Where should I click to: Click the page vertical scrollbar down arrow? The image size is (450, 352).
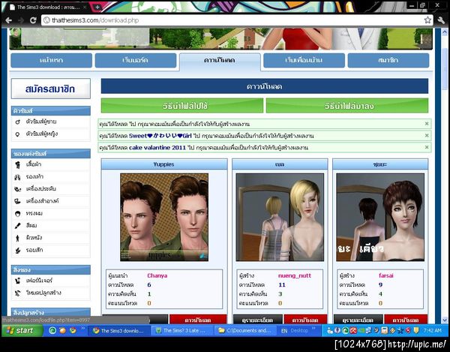[x=445, y=320]
